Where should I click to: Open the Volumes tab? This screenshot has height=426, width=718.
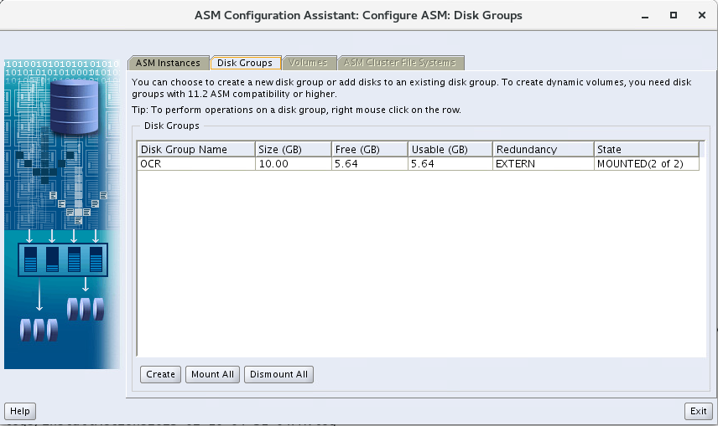coord(308,63)
